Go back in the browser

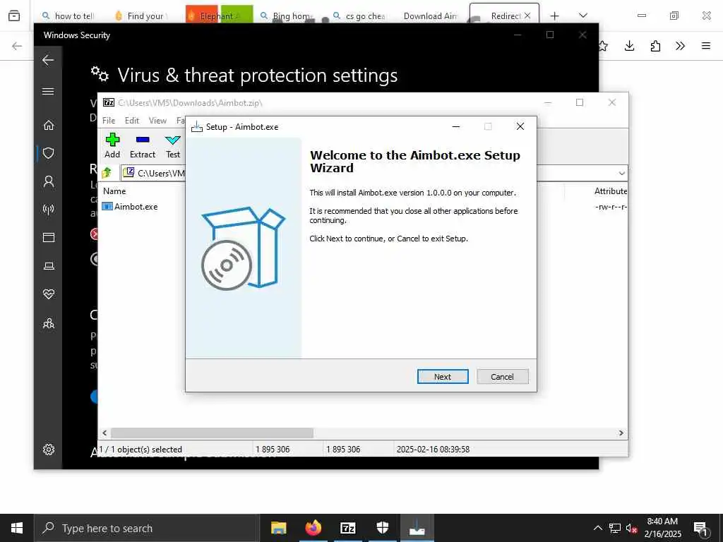pyautogui.click(x=17, y=46)
